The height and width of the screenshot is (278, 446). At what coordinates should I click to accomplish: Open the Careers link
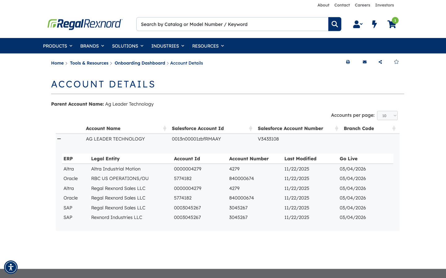coord(362,5)
